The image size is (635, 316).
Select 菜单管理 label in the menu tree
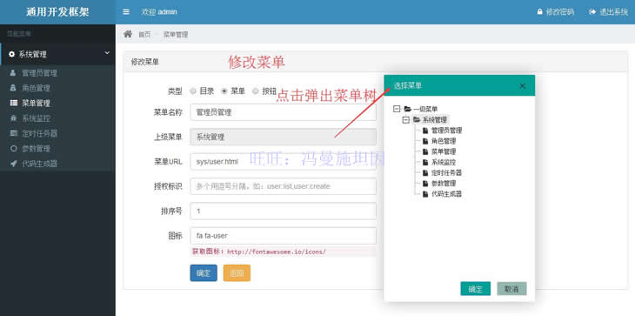444,151
